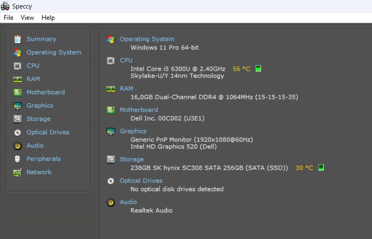Click the Storage heading link in summary
The image size is (372, 239).
(132, 160)
